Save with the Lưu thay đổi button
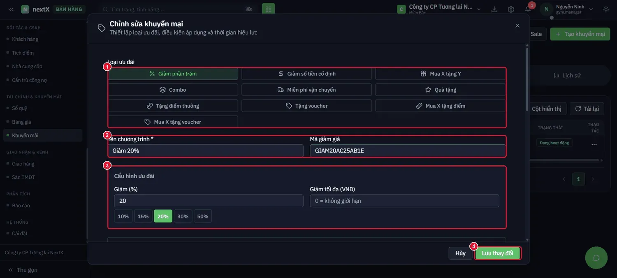The image size is (617, 278). point(498,253)
